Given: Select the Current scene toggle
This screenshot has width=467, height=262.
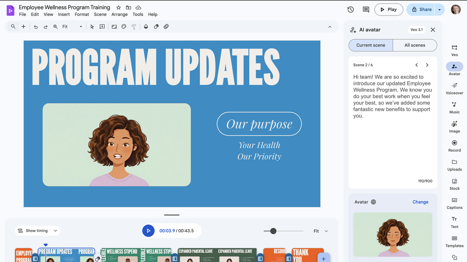Looking at the screenshot, I should (x=370, y=45).
